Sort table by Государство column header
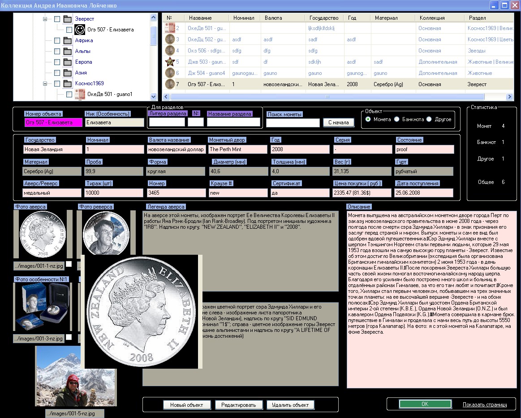The height and width of the screenshot is (418, 521). pos(324,18)
